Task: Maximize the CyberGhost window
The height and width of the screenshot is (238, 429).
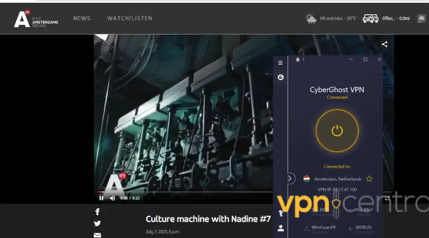Action: [x=365, y=59]
